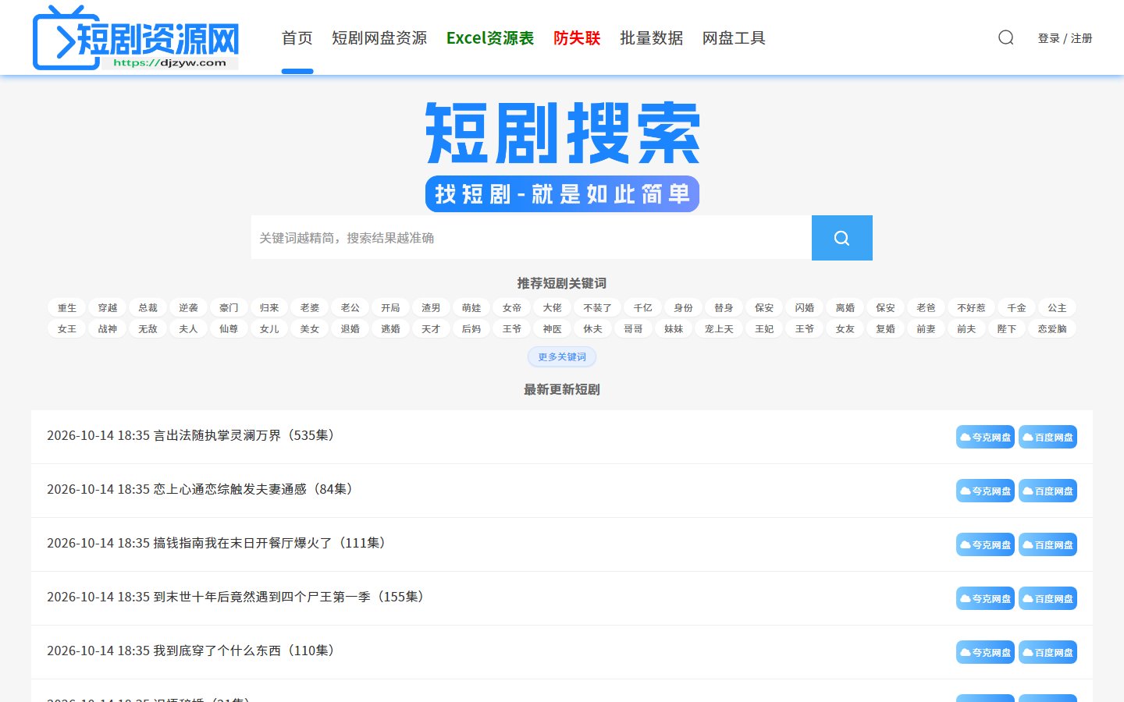Open 搞钱指南我在末日开餐厅爆火了（111集）entry
This screenshot has height=702, width=1124.
[216, 543]
